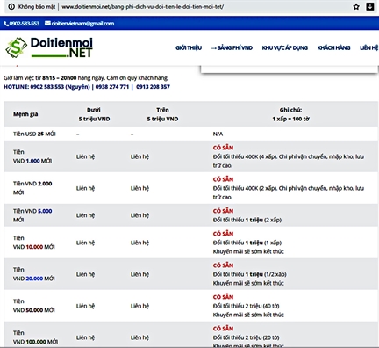The width and height of the screenshot is (379, 348).
Task: Click CÓ SẴN in the VND 50.000 row
Action: (x=223, y=297)
